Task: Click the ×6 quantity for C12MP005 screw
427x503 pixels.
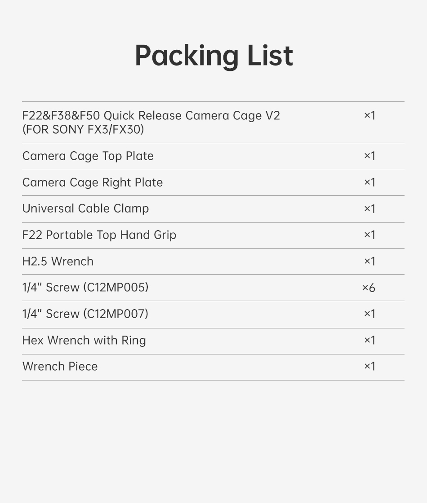Action: coord(369,288)
